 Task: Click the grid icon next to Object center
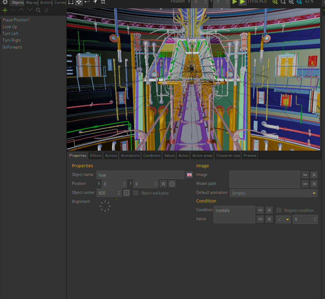(x=126, y=193)
